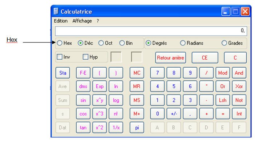Calculate cosine with cos button

[x=83, y=114]
